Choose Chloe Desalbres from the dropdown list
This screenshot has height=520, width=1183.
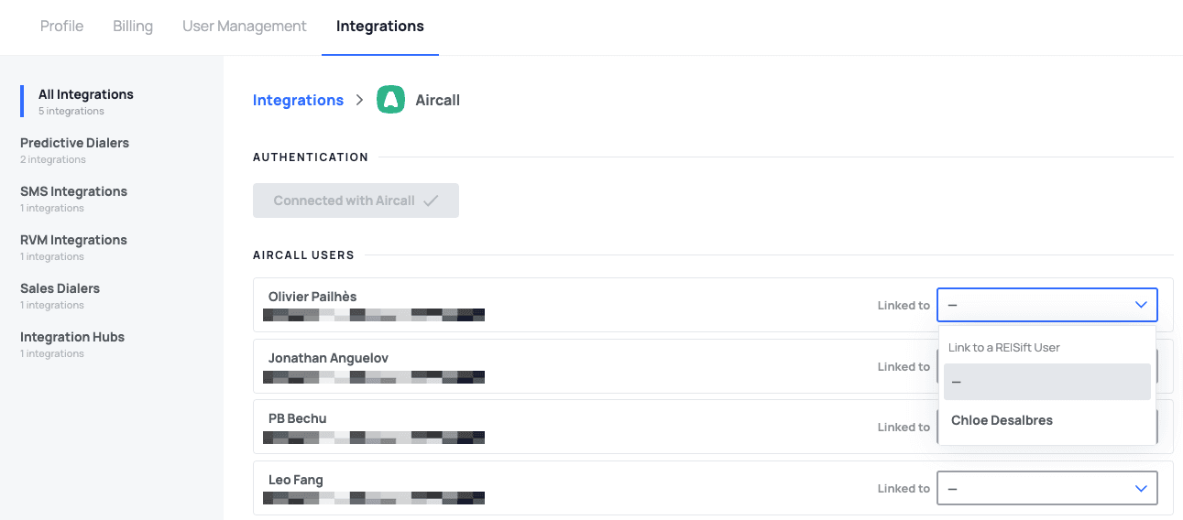coord(1002,420)
